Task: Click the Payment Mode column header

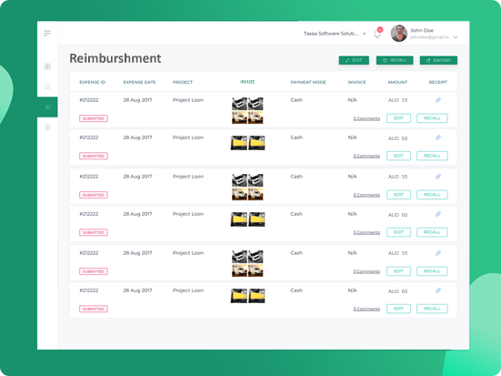Action: (308, 82)
